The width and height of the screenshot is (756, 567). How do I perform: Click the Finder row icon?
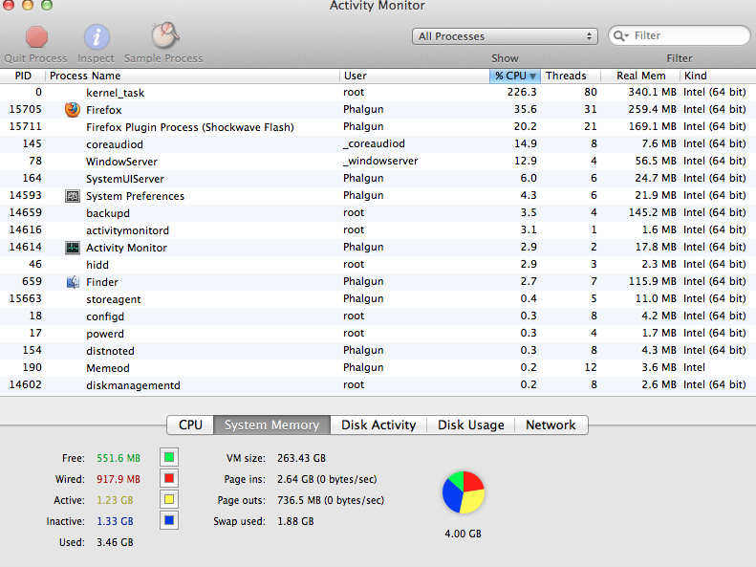[x=73, y=282]
